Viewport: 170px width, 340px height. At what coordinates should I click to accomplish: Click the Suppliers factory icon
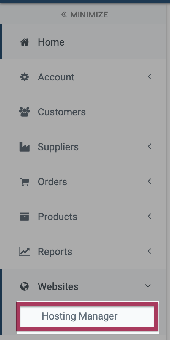(25, 147)
